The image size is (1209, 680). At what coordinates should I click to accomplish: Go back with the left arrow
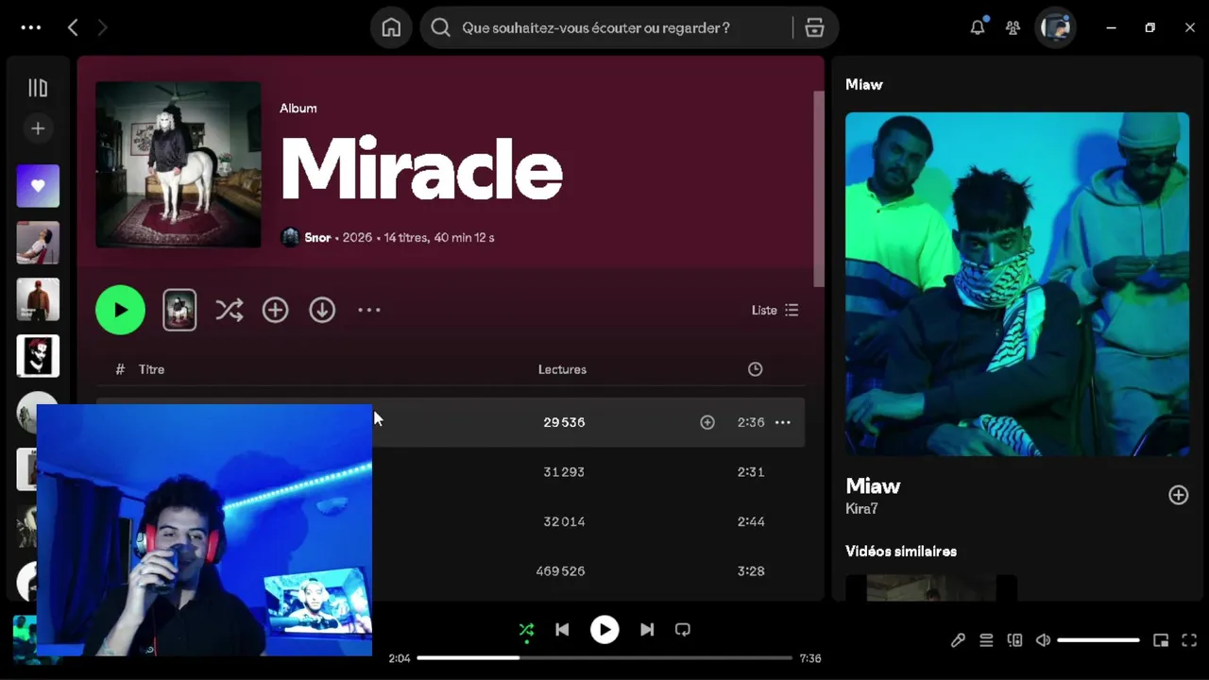[73, 27]
